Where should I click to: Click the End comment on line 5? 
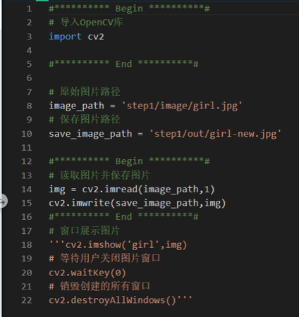pyautogui.click(x=123, y=64)
